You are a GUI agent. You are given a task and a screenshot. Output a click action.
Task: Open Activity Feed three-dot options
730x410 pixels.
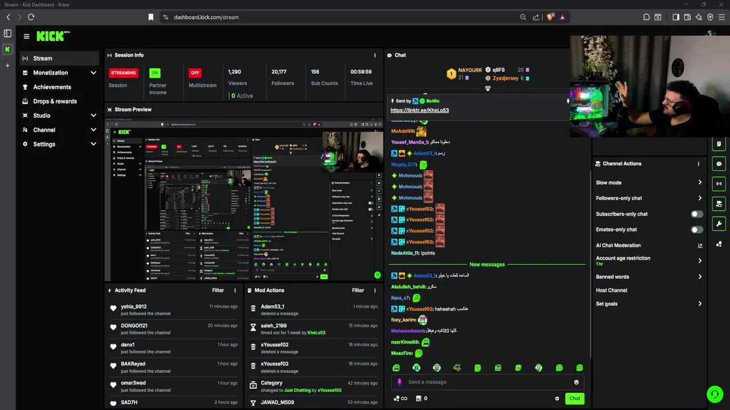(x=235, y=290)
